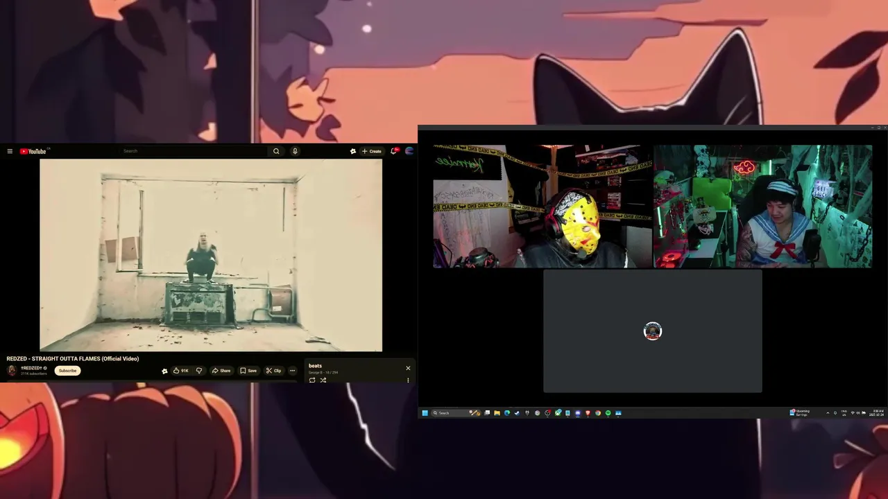The image size is (888, 499).
Task: Toggle loop playlist in beats panel
Action: tap(312, 380)
